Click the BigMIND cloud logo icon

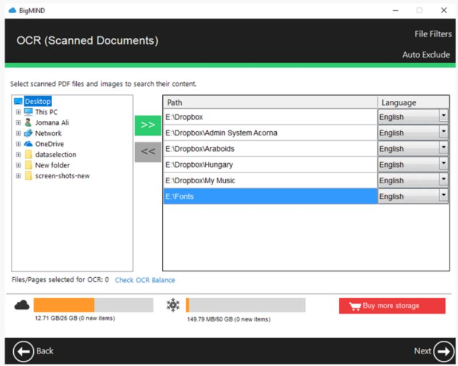(12, 10)
